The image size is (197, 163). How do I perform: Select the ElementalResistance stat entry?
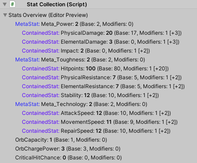click(103, 86)
